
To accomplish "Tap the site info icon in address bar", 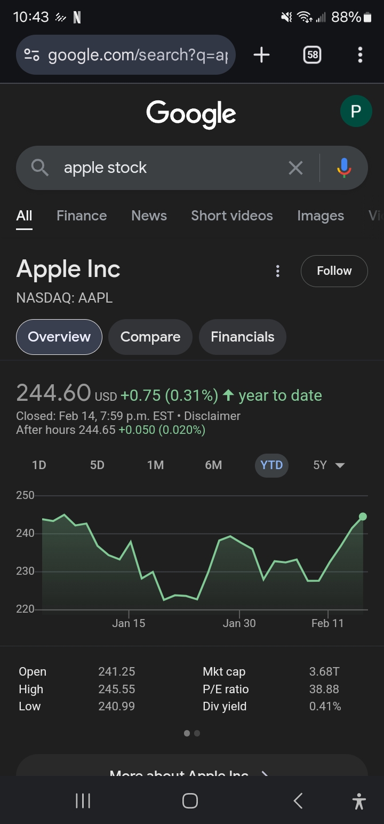I will (32, 55).
